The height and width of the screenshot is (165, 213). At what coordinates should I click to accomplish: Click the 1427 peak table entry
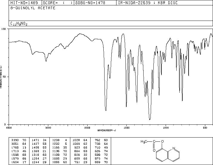[39, 144]
